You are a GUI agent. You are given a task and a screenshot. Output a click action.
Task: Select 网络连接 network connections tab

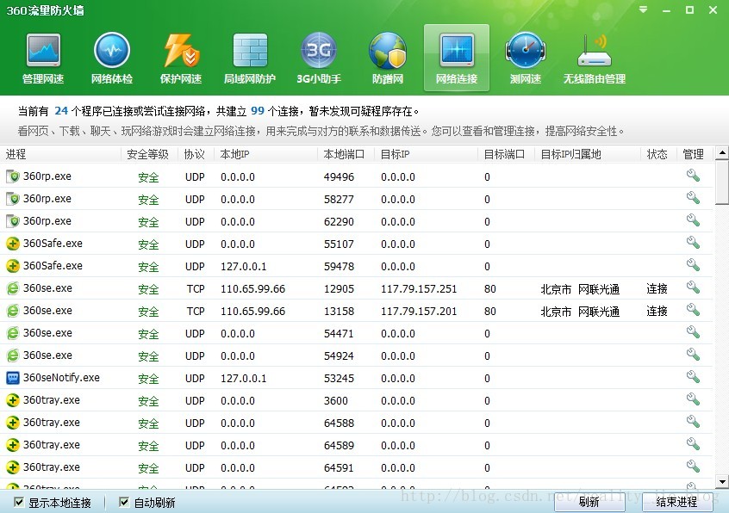click(x=457, y=58)
